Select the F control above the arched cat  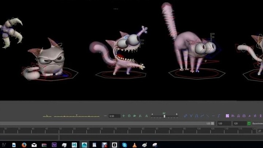(x=212, y=37)
